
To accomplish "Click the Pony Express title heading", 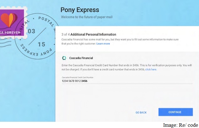I will 80,10.
